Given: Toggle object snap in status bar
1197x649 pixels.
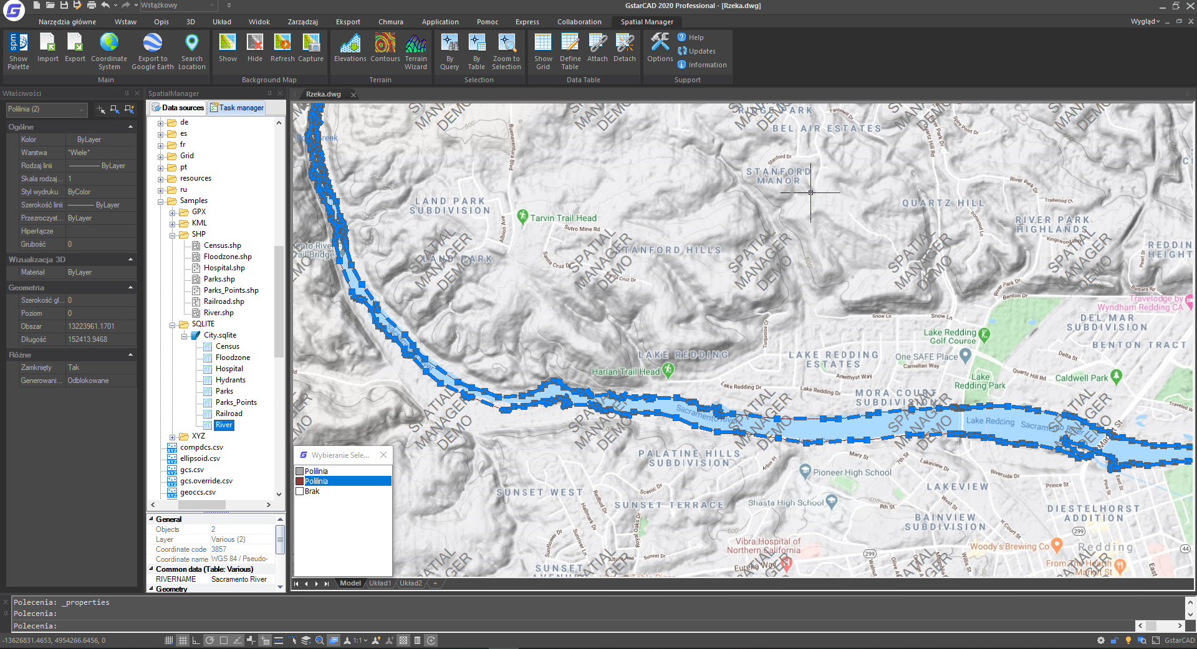Looking at the screenshot, I should pos(223,640).
